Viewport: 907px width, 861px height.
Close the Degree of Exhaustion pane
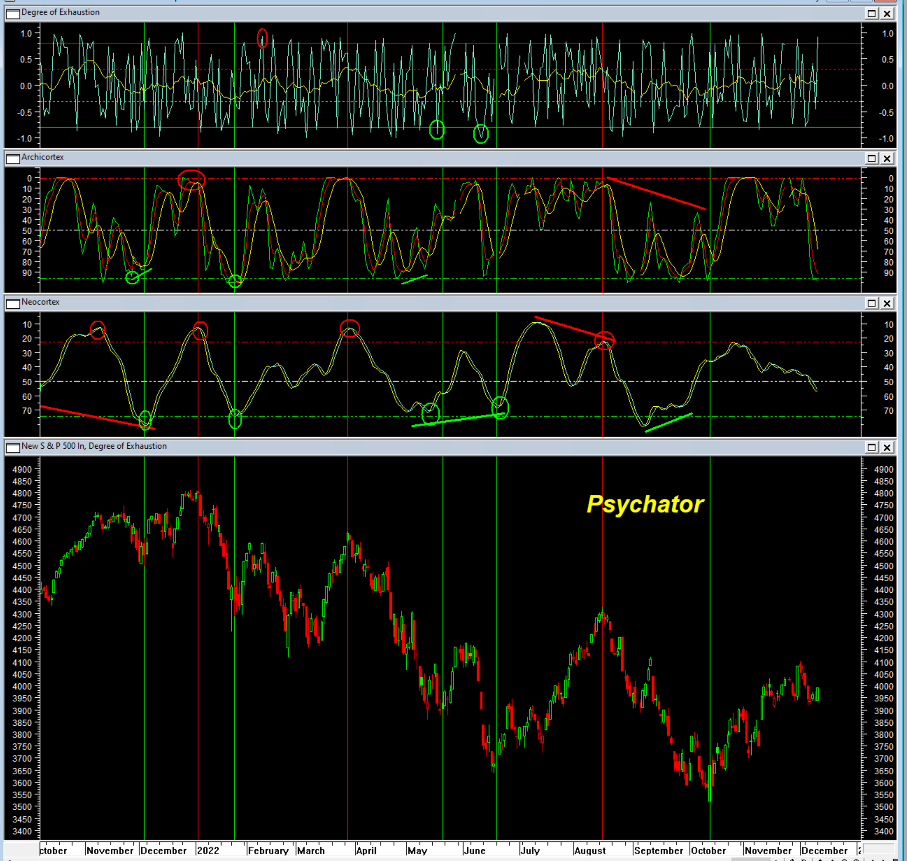coord(887,14)
